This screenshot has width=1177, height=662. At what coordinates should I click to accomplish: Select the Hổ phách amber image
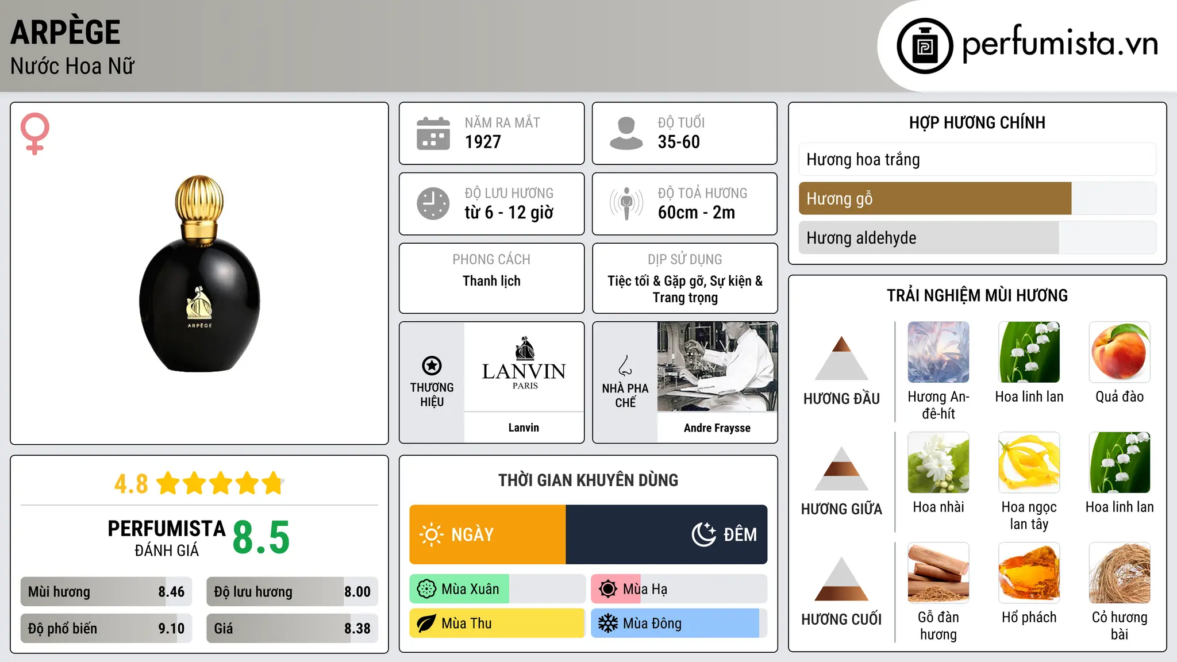coord(1029,573)
